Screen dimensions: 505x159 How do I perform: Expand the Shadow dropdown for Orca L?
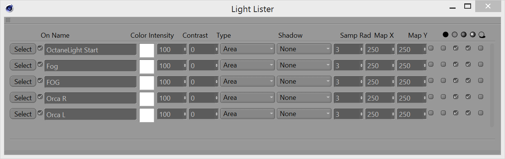pos(304,114)
